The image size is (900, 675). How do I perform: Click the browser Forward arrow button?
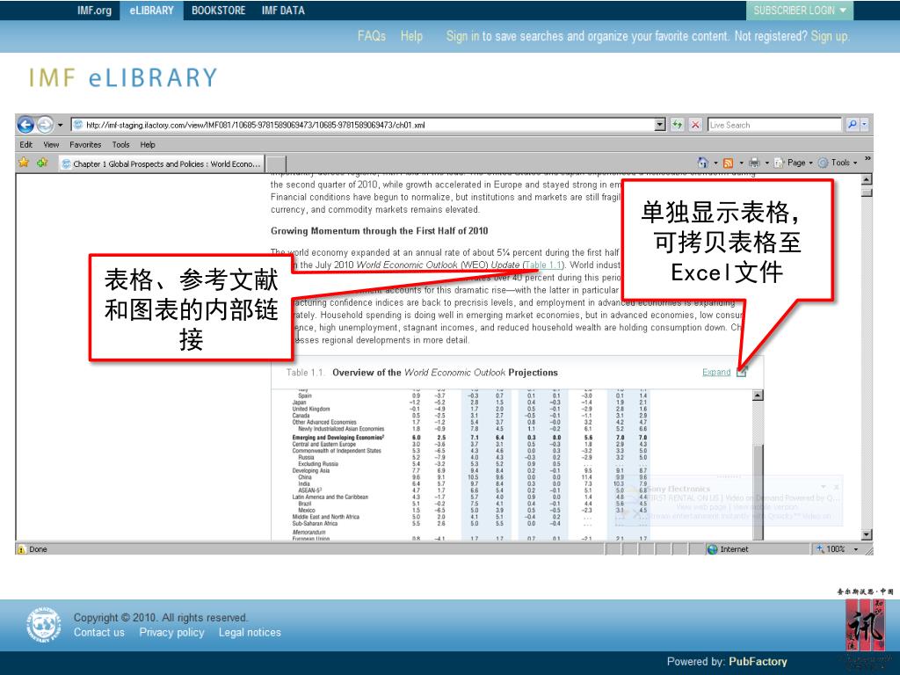(45, 125)
